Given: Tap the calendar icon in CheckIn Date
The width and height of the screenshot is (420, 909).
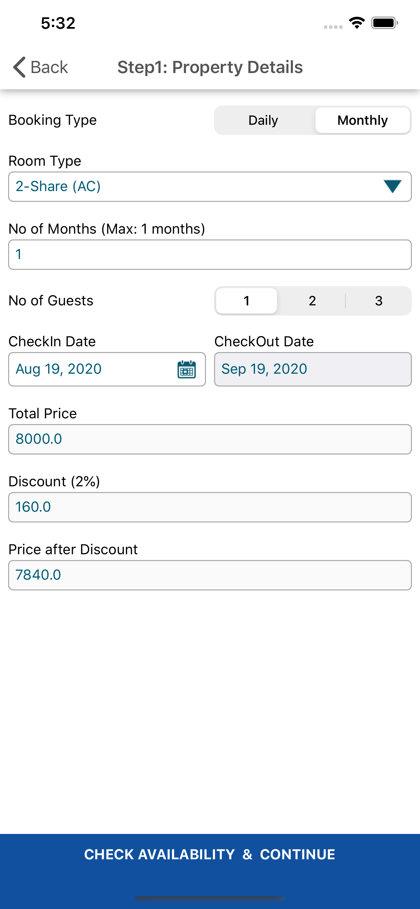Looking at the screenshot, I should (x=186, y=369).
